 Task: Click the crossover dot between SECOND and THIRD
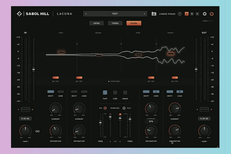121,44
